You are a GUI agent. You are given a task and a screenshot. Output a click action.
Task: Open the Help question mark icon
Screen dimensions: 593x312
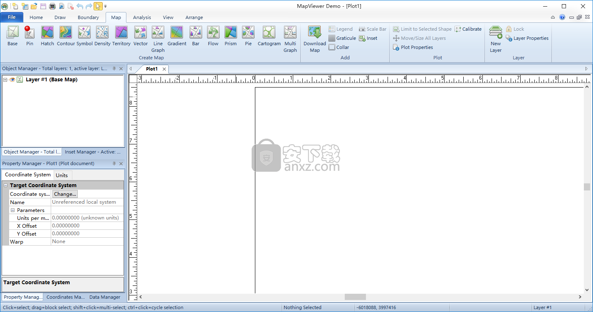coord(562,17)
